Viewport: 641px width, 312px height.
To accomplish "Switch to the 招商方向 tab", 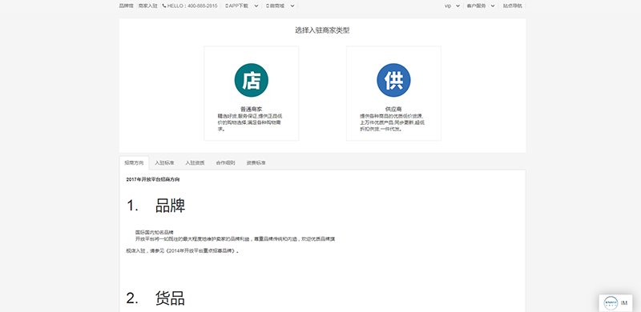I will click(134, 162).
